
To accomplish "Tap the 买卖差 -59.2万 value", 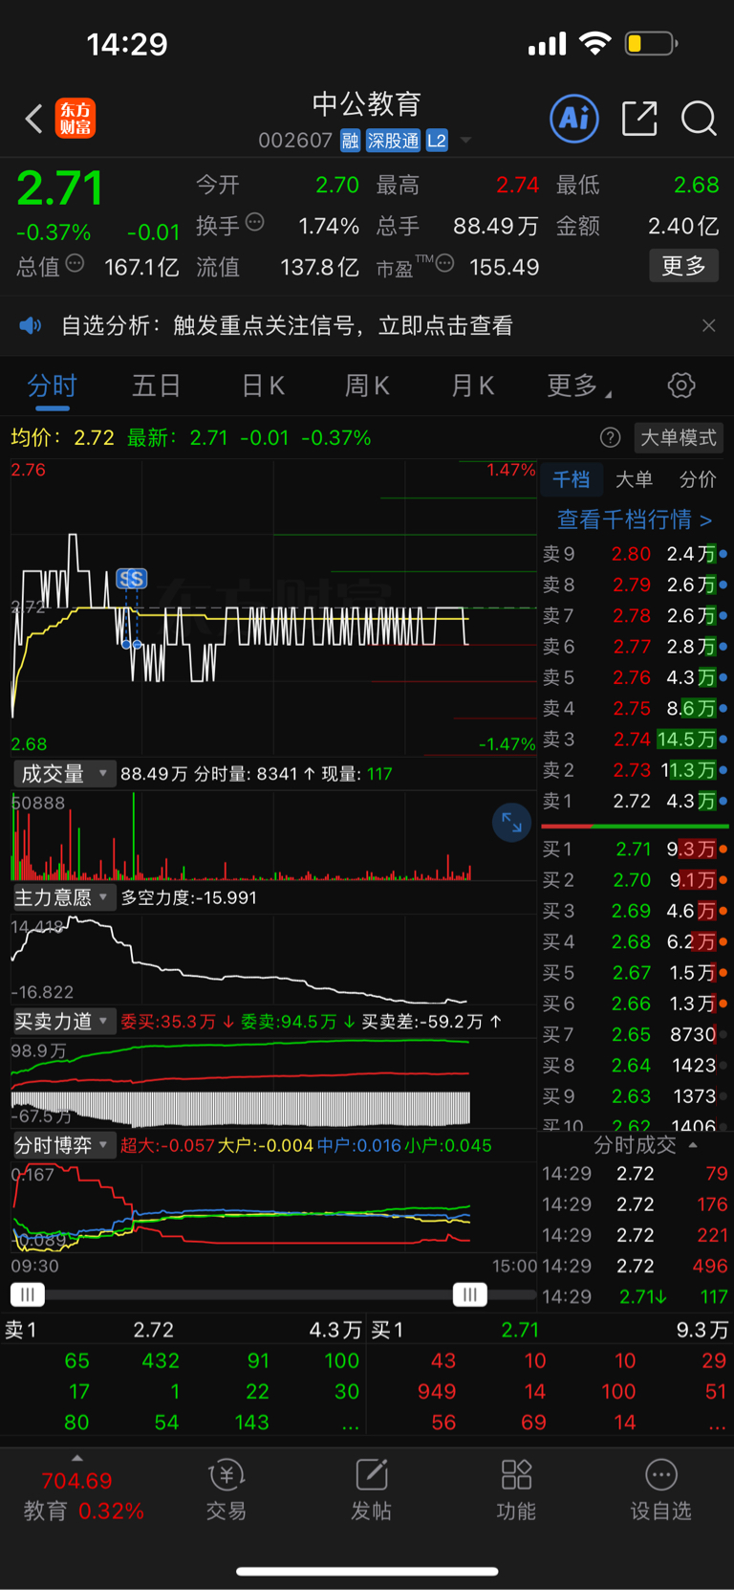I will tap(432, 1022).
